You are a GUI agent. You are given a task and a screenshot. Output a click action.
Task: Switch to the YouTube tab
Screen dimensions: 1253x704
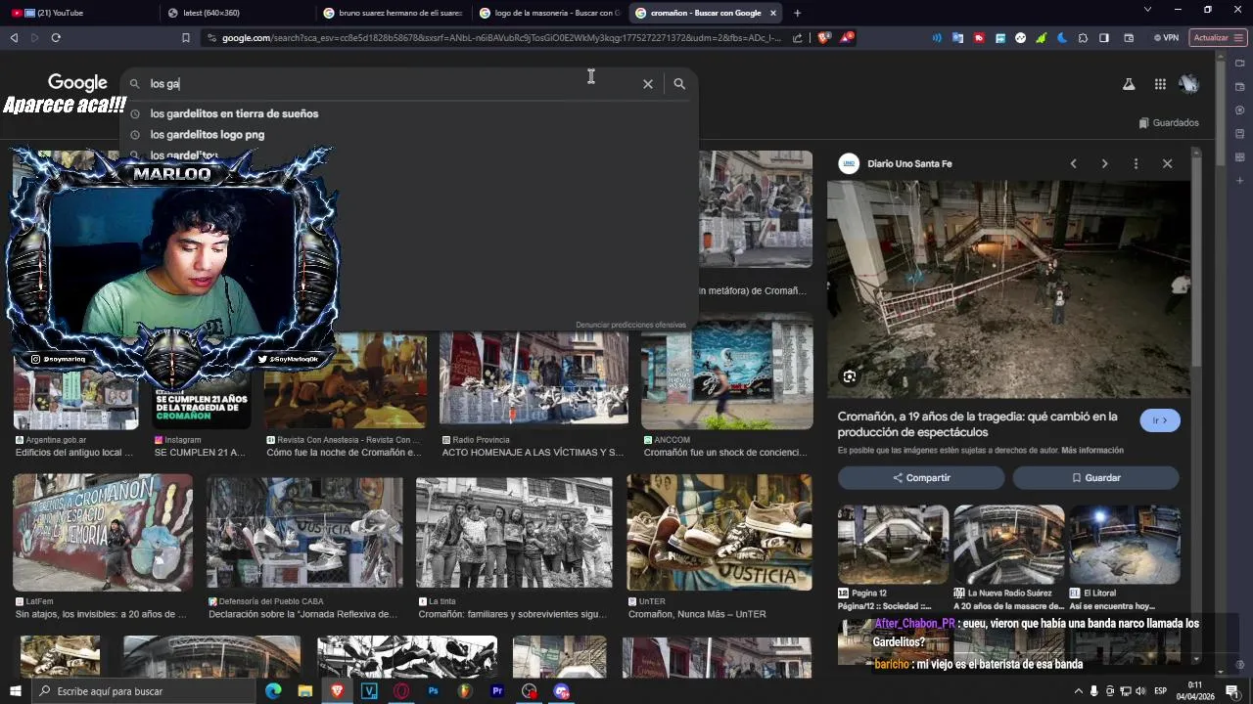80,13
